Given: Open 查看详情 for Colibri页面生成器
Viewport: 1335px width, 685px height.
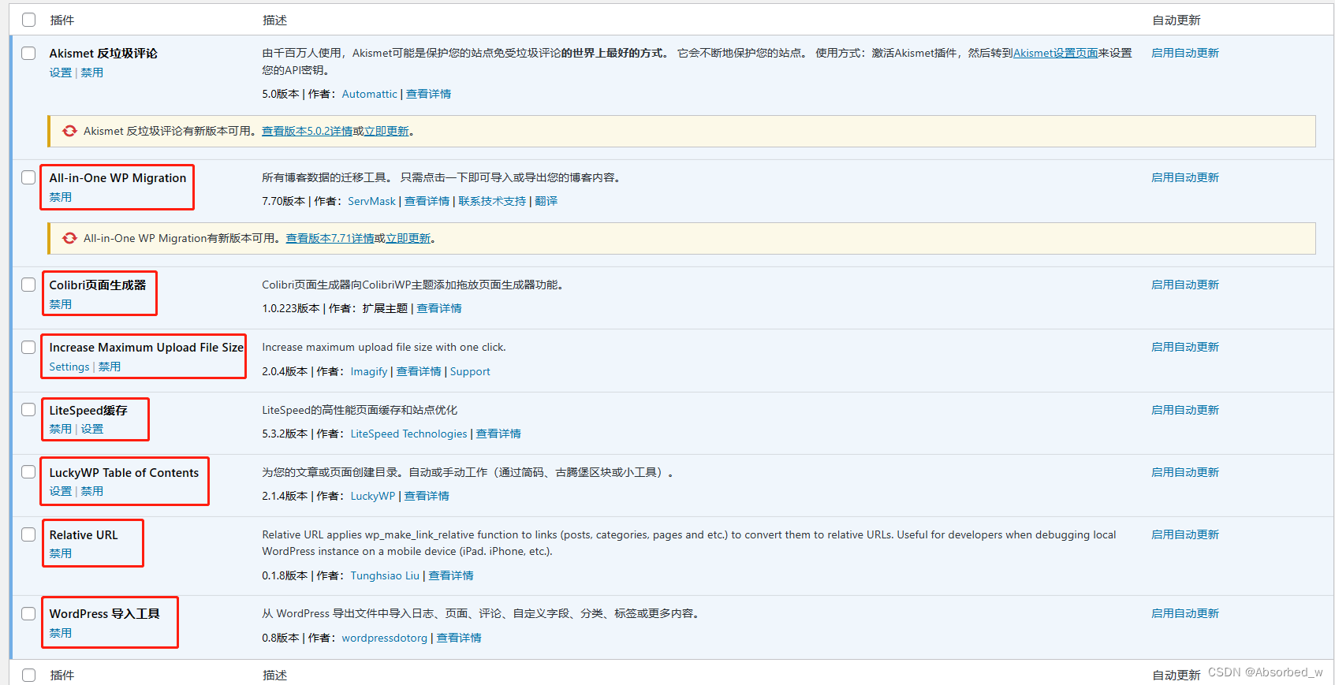Looking at the screenshot, I should pyautogui.click(x=439, y=308).
